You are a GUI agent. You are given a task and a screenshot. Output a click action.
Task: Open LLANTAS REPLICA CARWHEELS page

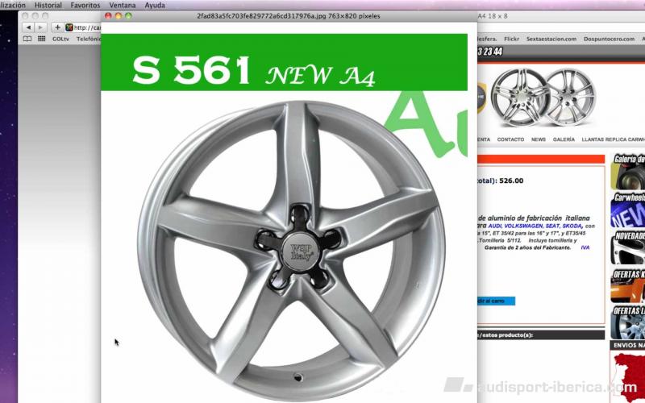coord(613,139)
